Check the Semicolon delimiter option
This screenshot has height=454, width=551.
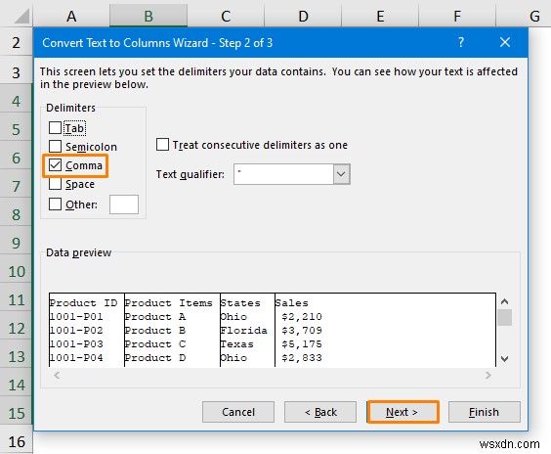(x=55, y=147)
